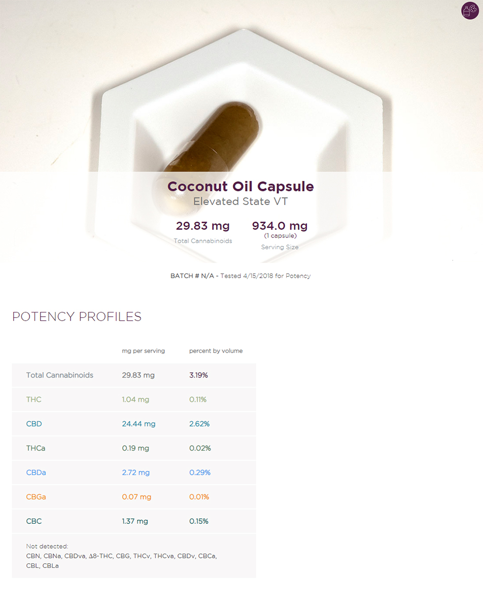Click the 934.0 mg Serving Size figure
This screenshot has height=609, width=483.
(280, 226)
